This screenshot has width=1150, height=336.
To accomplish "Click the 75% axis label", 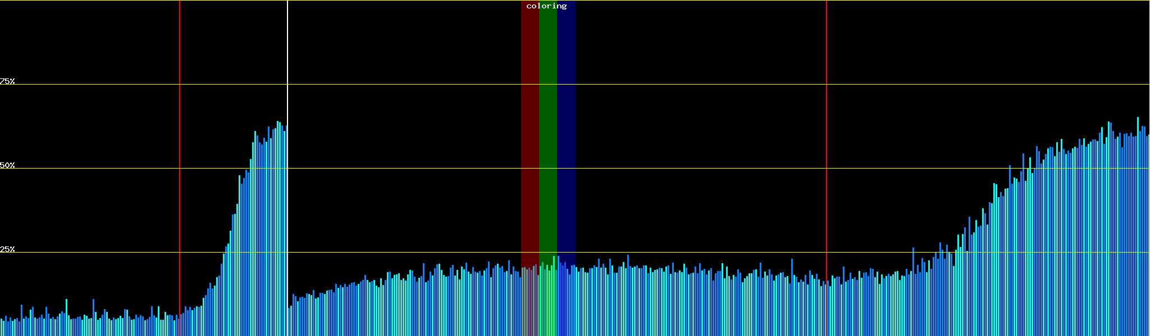I will pos(7,81).
